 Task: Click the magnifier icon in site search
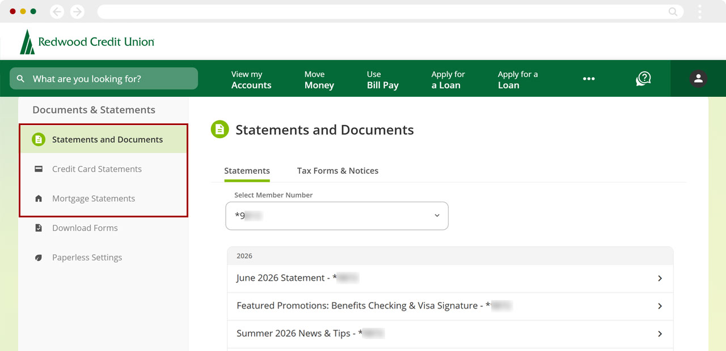coord(21,79)
